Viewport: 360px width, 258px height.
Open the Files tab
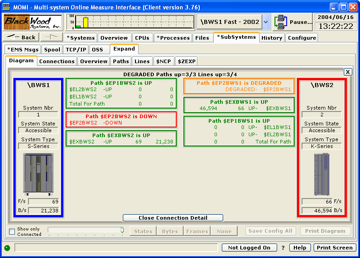[x=202, y=38]
